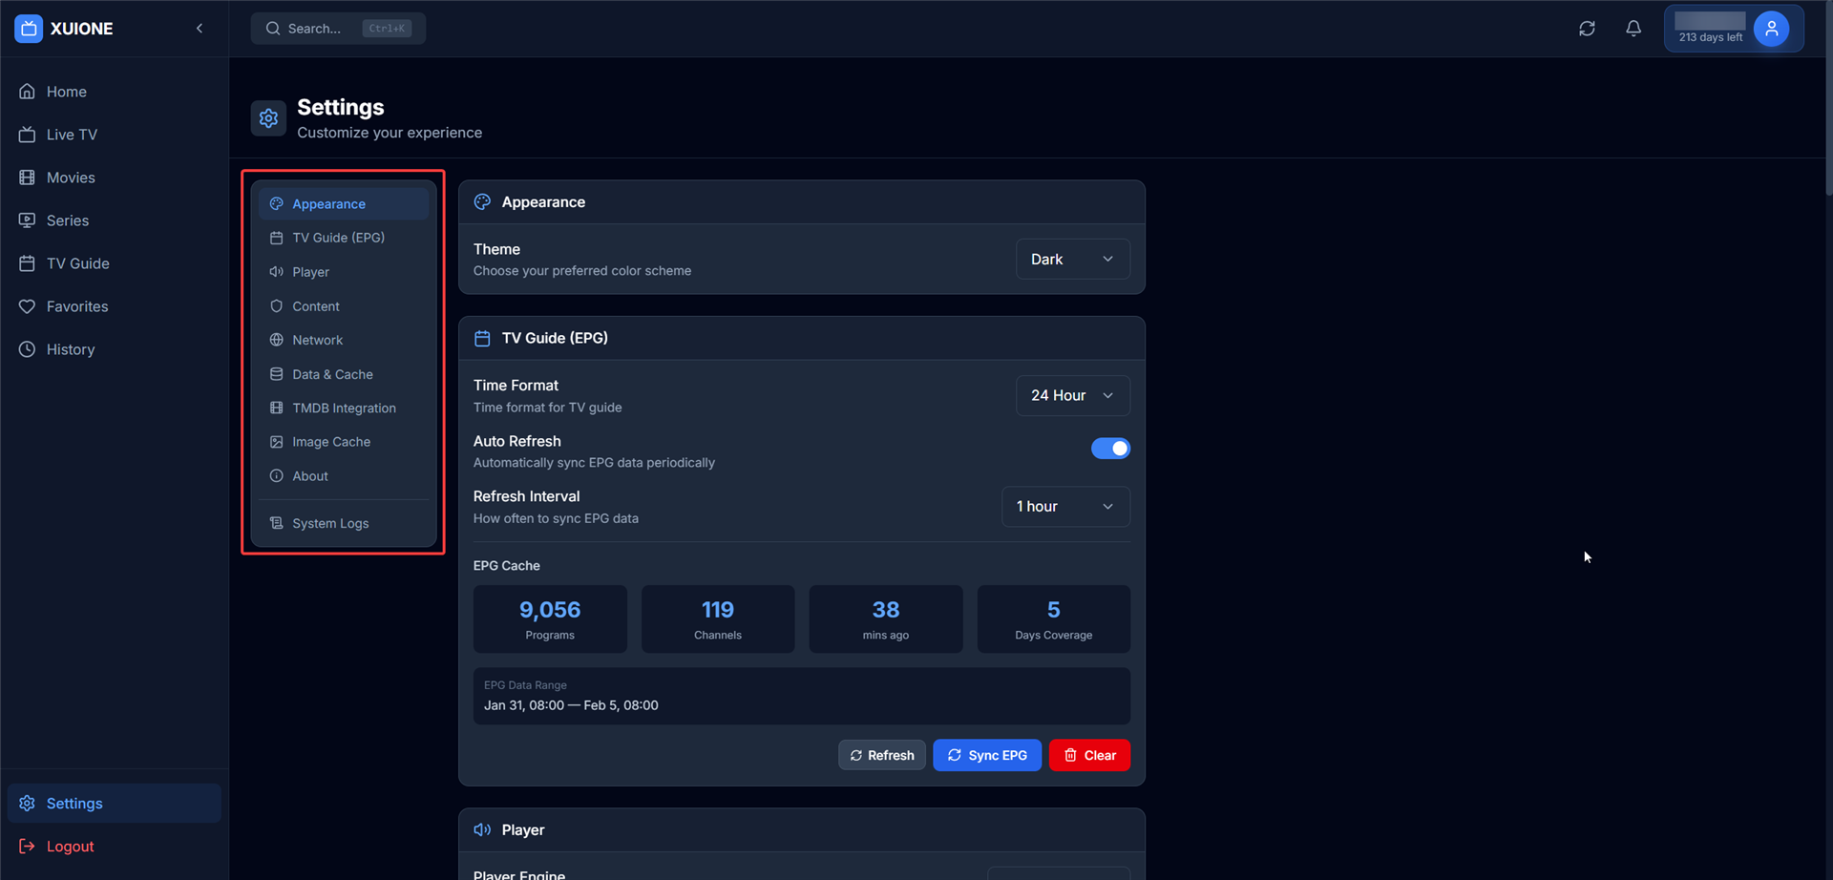
Task: Change the Refresh Interval dropdown
Action: pos(1065,507)
